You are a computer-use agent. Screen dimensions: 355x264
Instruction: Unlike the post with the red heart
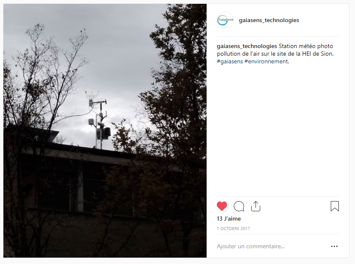(222, 206)
